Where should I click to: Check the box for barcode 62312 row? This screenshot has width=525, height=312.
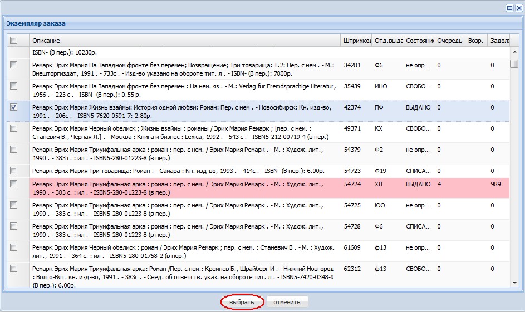coord(14,268)
